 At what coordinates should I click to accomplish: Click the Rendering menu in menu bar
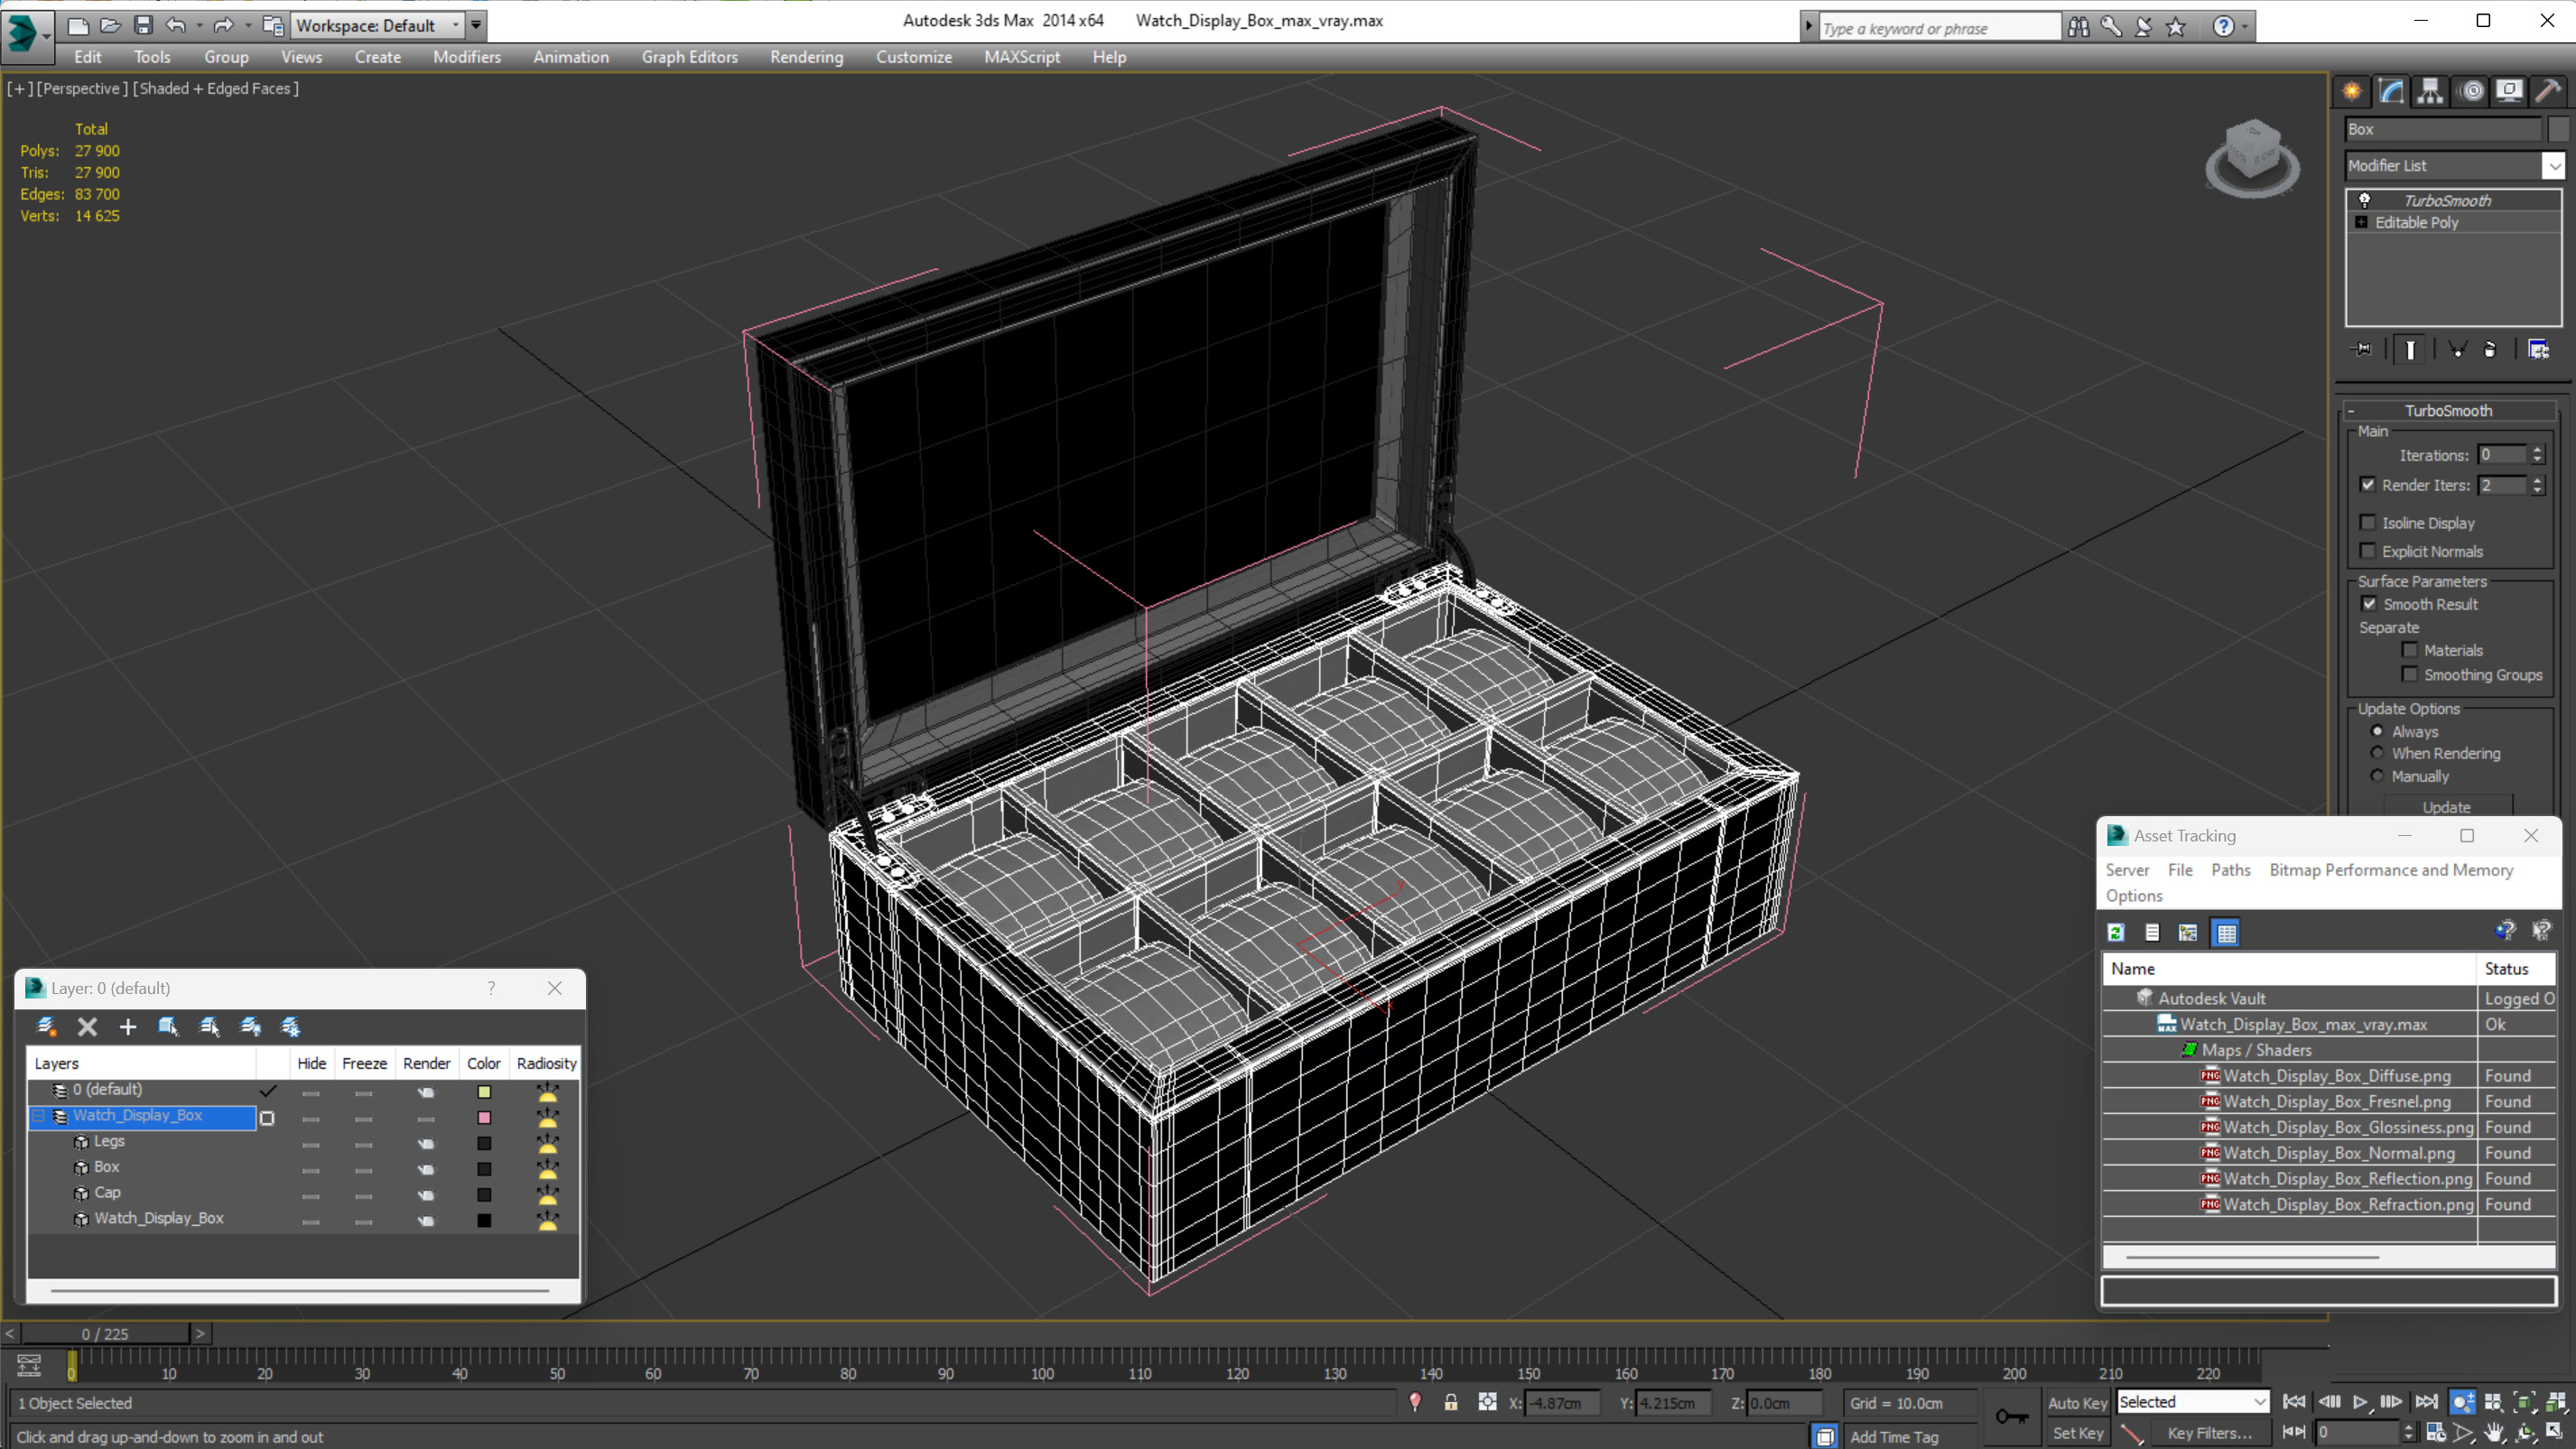807,57
